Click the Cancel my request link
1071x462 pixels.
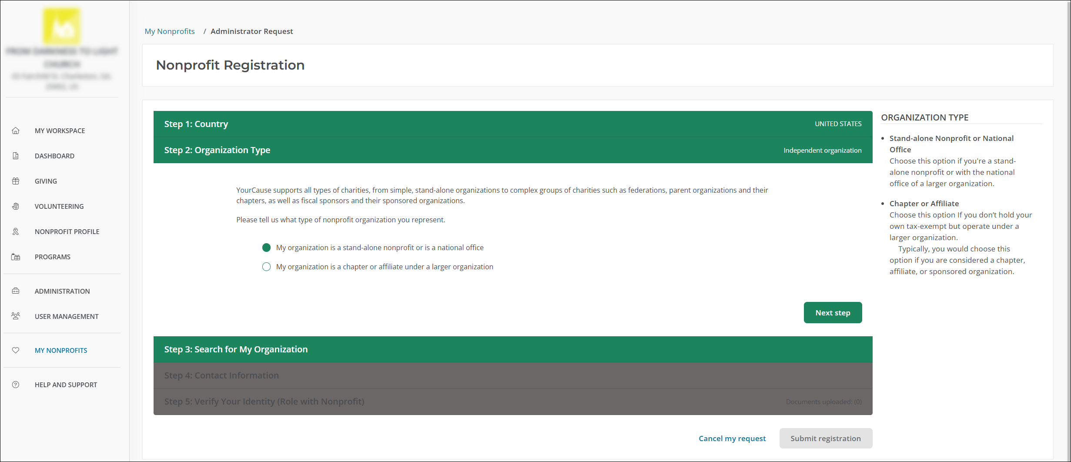(732, 439)
